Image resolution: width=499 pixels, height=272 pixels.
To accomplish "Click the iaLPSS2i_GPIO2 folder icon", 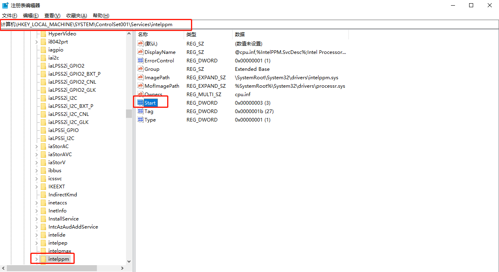I will (43, 66).
